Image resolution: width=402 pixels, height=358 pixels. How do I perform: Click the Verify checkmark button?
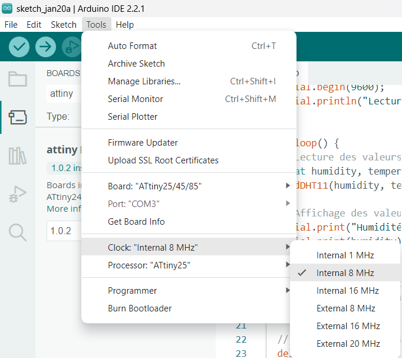[x=19, y=47]
